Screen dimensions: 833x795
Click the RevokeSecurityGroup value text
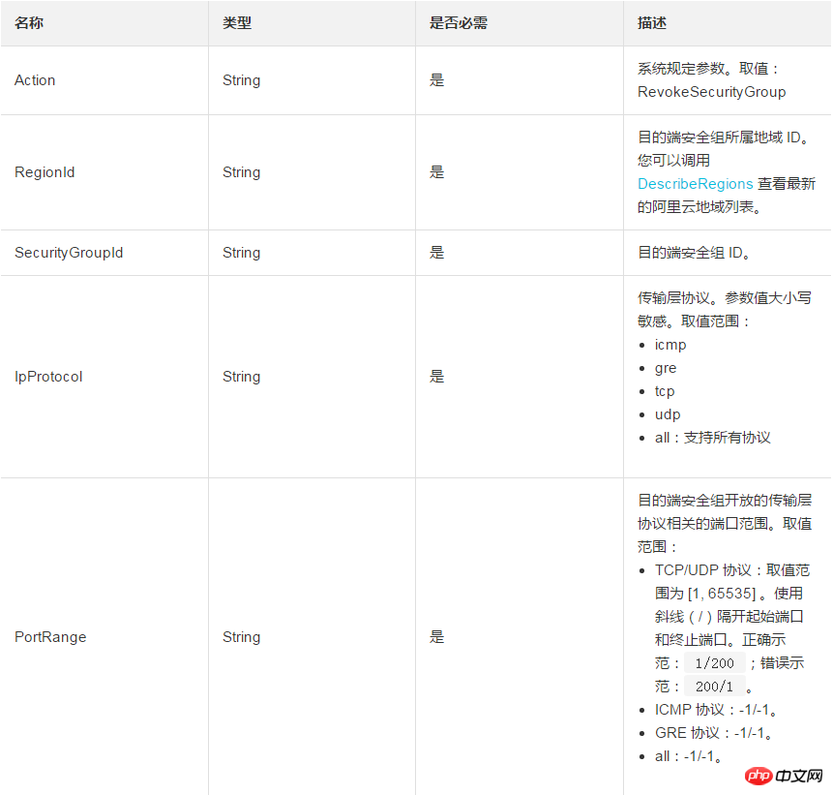(x=711, y=92)
